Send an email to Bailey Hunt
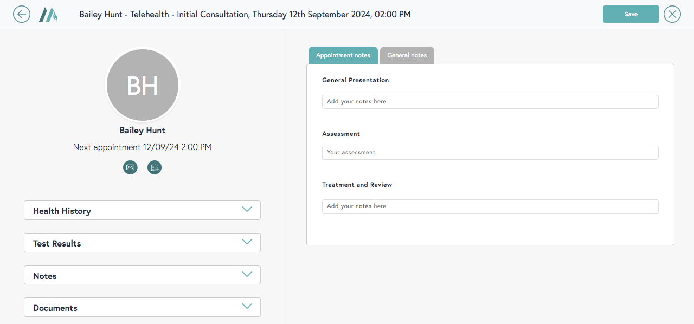Screen dimensions: 694x324 (x=130, y=167)
